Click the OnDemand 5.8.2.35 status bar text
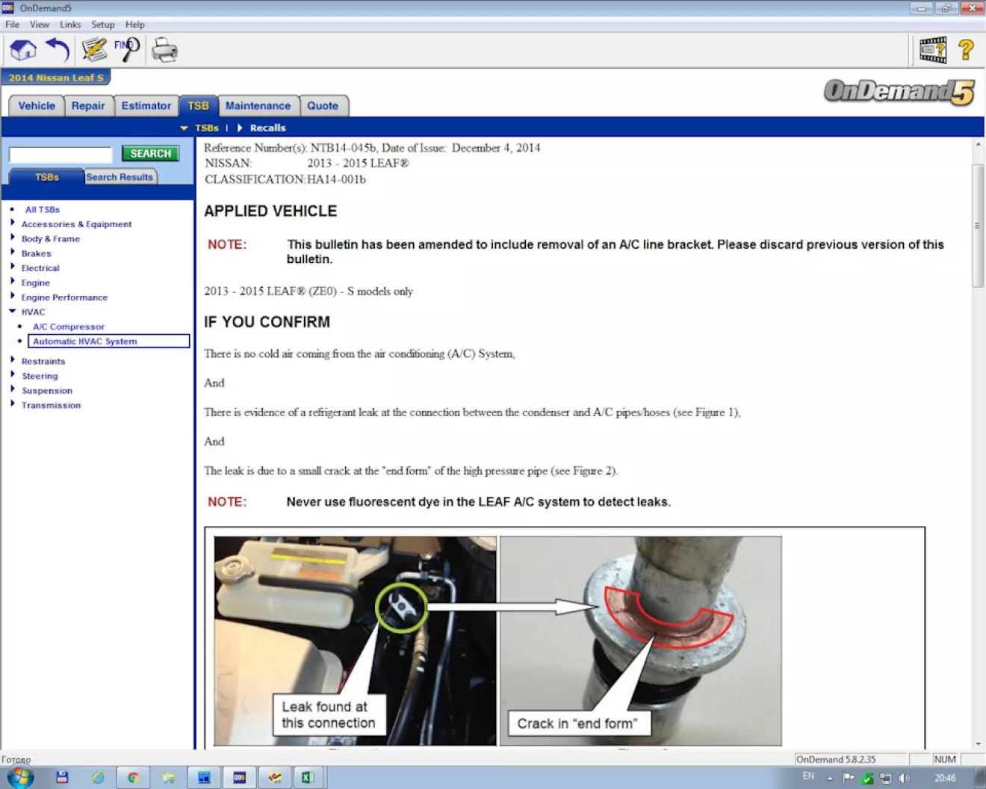This screenshot has height=789, width=986. (x=836, y=759)
